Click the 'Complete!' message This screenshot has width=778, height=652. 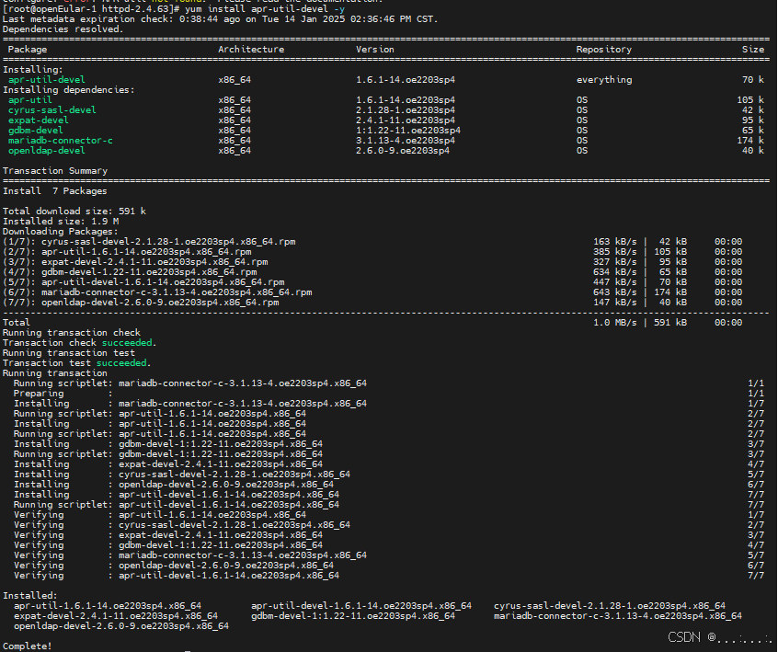tap(28, 646)
